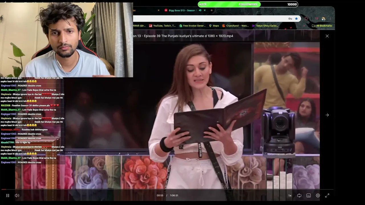Open the media control music icon
Viewport: 365px width, 205px height.
coord(316,19)
